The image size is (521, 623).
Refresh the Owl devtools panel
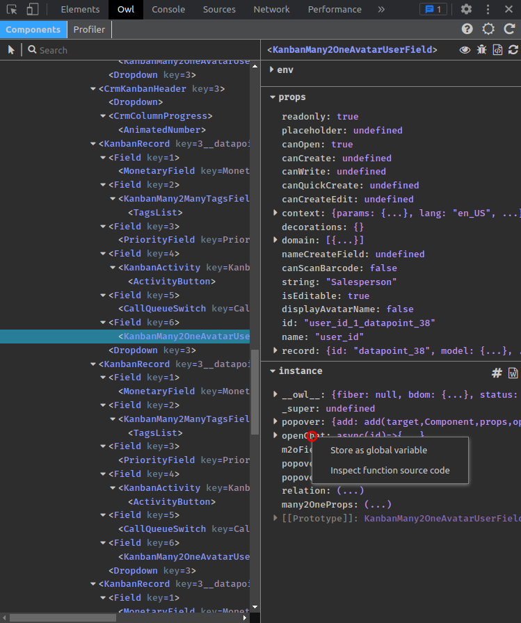(x=509, y=29)
